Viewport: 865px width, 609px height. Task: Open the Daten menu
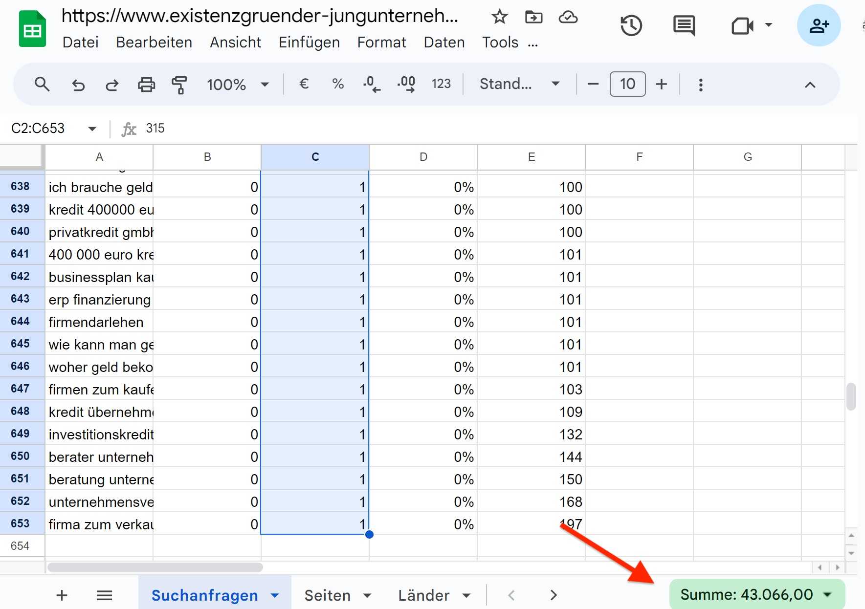[x=444, y=43]
